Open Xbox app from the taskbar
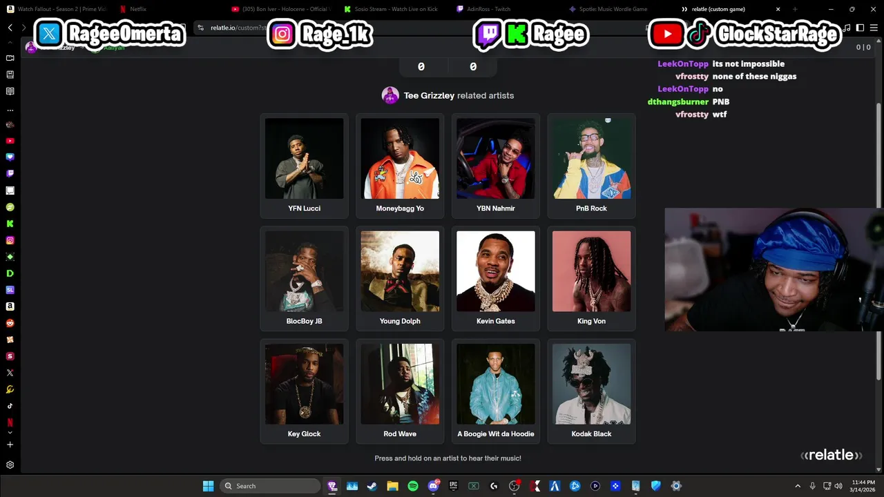Viewport: 884px width, 497px height. click(473, 486)
